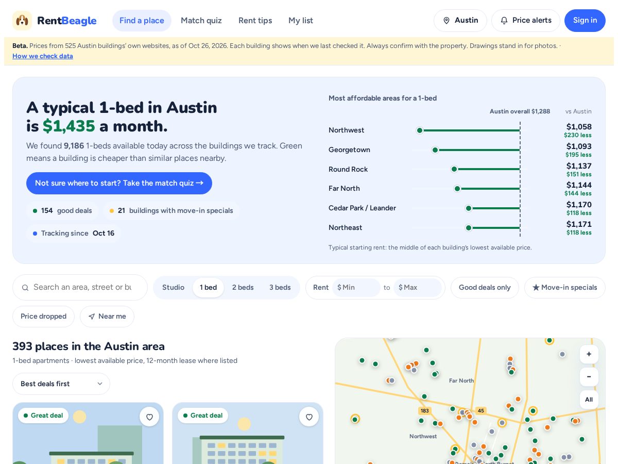Viewport: 618px width, 464px height.
Task: Open the Austin location selector
Action: click(x=460, y=21)
